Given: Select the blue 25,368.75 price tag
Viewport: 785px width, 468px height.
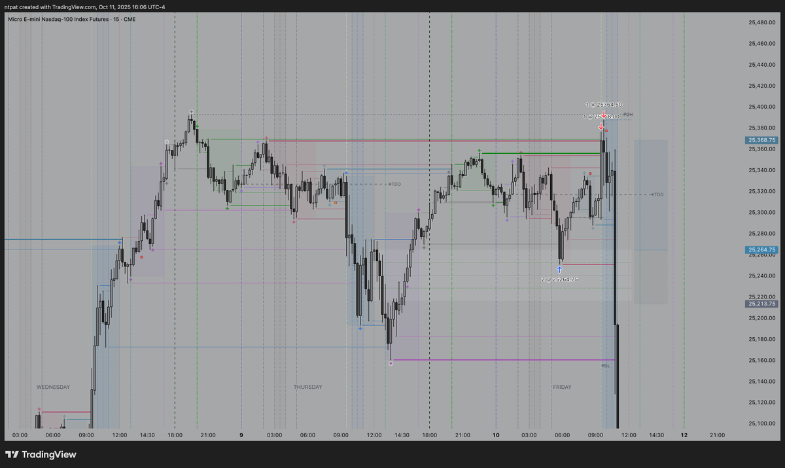Looking at the screenshot, I should pyautogui.click(x=761, y=140).
